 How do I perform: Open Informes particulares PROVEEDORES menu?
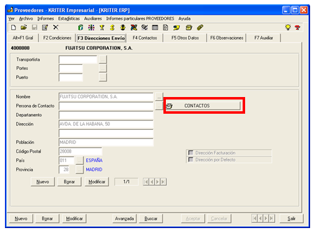[x=140, y=19]
